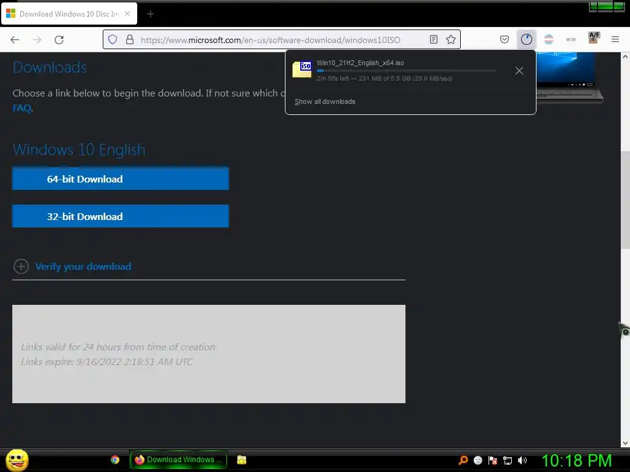Screen dimensions: 630x472
Task: Close the Download Windows 10 tab
Action: click(127, 14)
